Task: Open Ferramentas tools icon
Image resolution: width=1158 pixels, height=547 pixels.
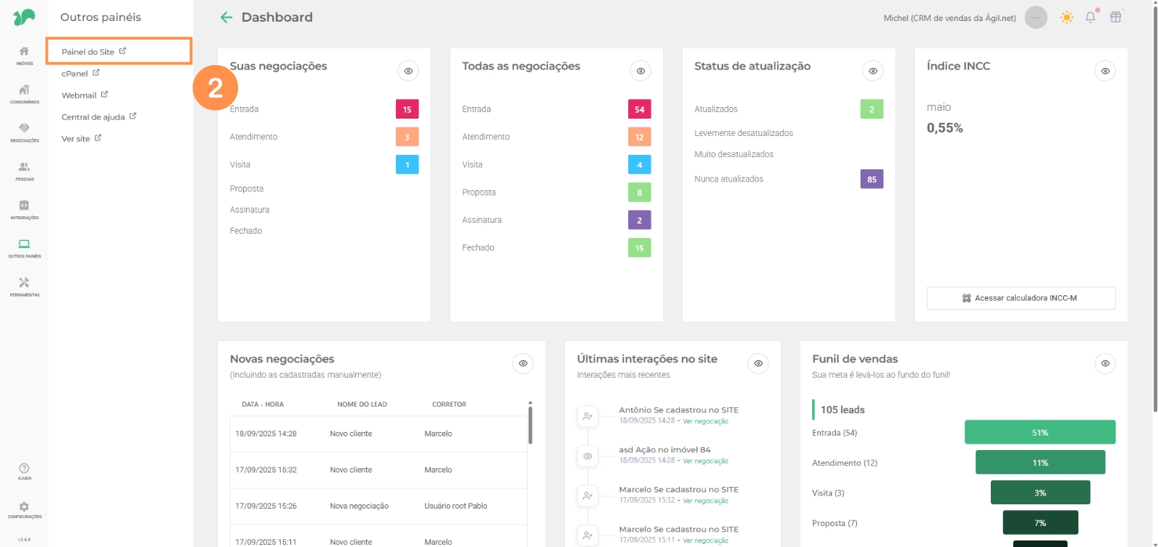Action: tap(24, 286)
